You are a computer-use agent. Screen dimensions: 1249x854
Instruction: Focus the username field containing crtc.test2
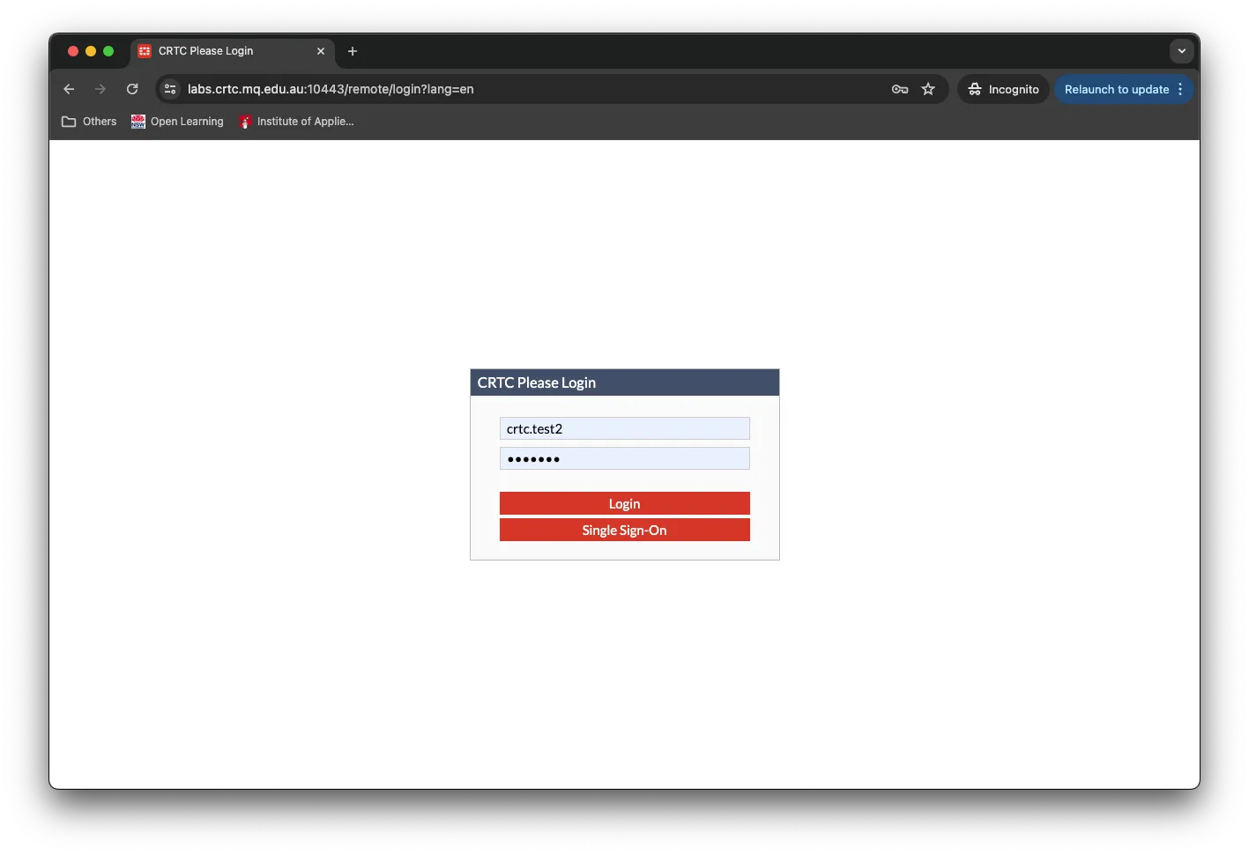(624, 428)
